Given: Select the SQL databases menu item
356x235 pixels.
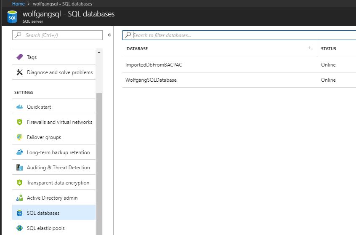Looking at the screenshot, I should click(x=54, y=213).
